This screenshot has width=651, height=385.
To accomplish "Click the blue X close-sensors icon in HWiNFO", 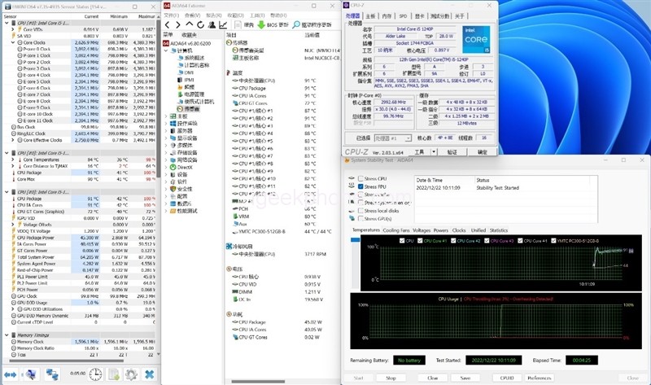I will tap(151, 374).
